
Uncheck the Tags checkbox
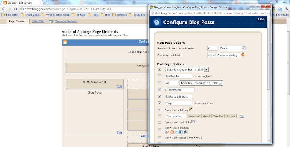point(159,103)
